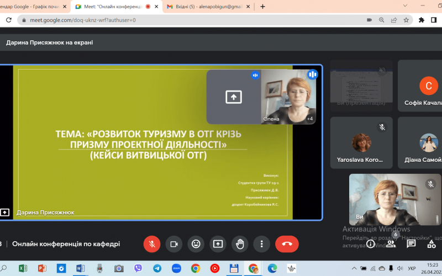442x276 pixels.
Task: Turn off the camera in Meet
Action: (x=174, y=244)
